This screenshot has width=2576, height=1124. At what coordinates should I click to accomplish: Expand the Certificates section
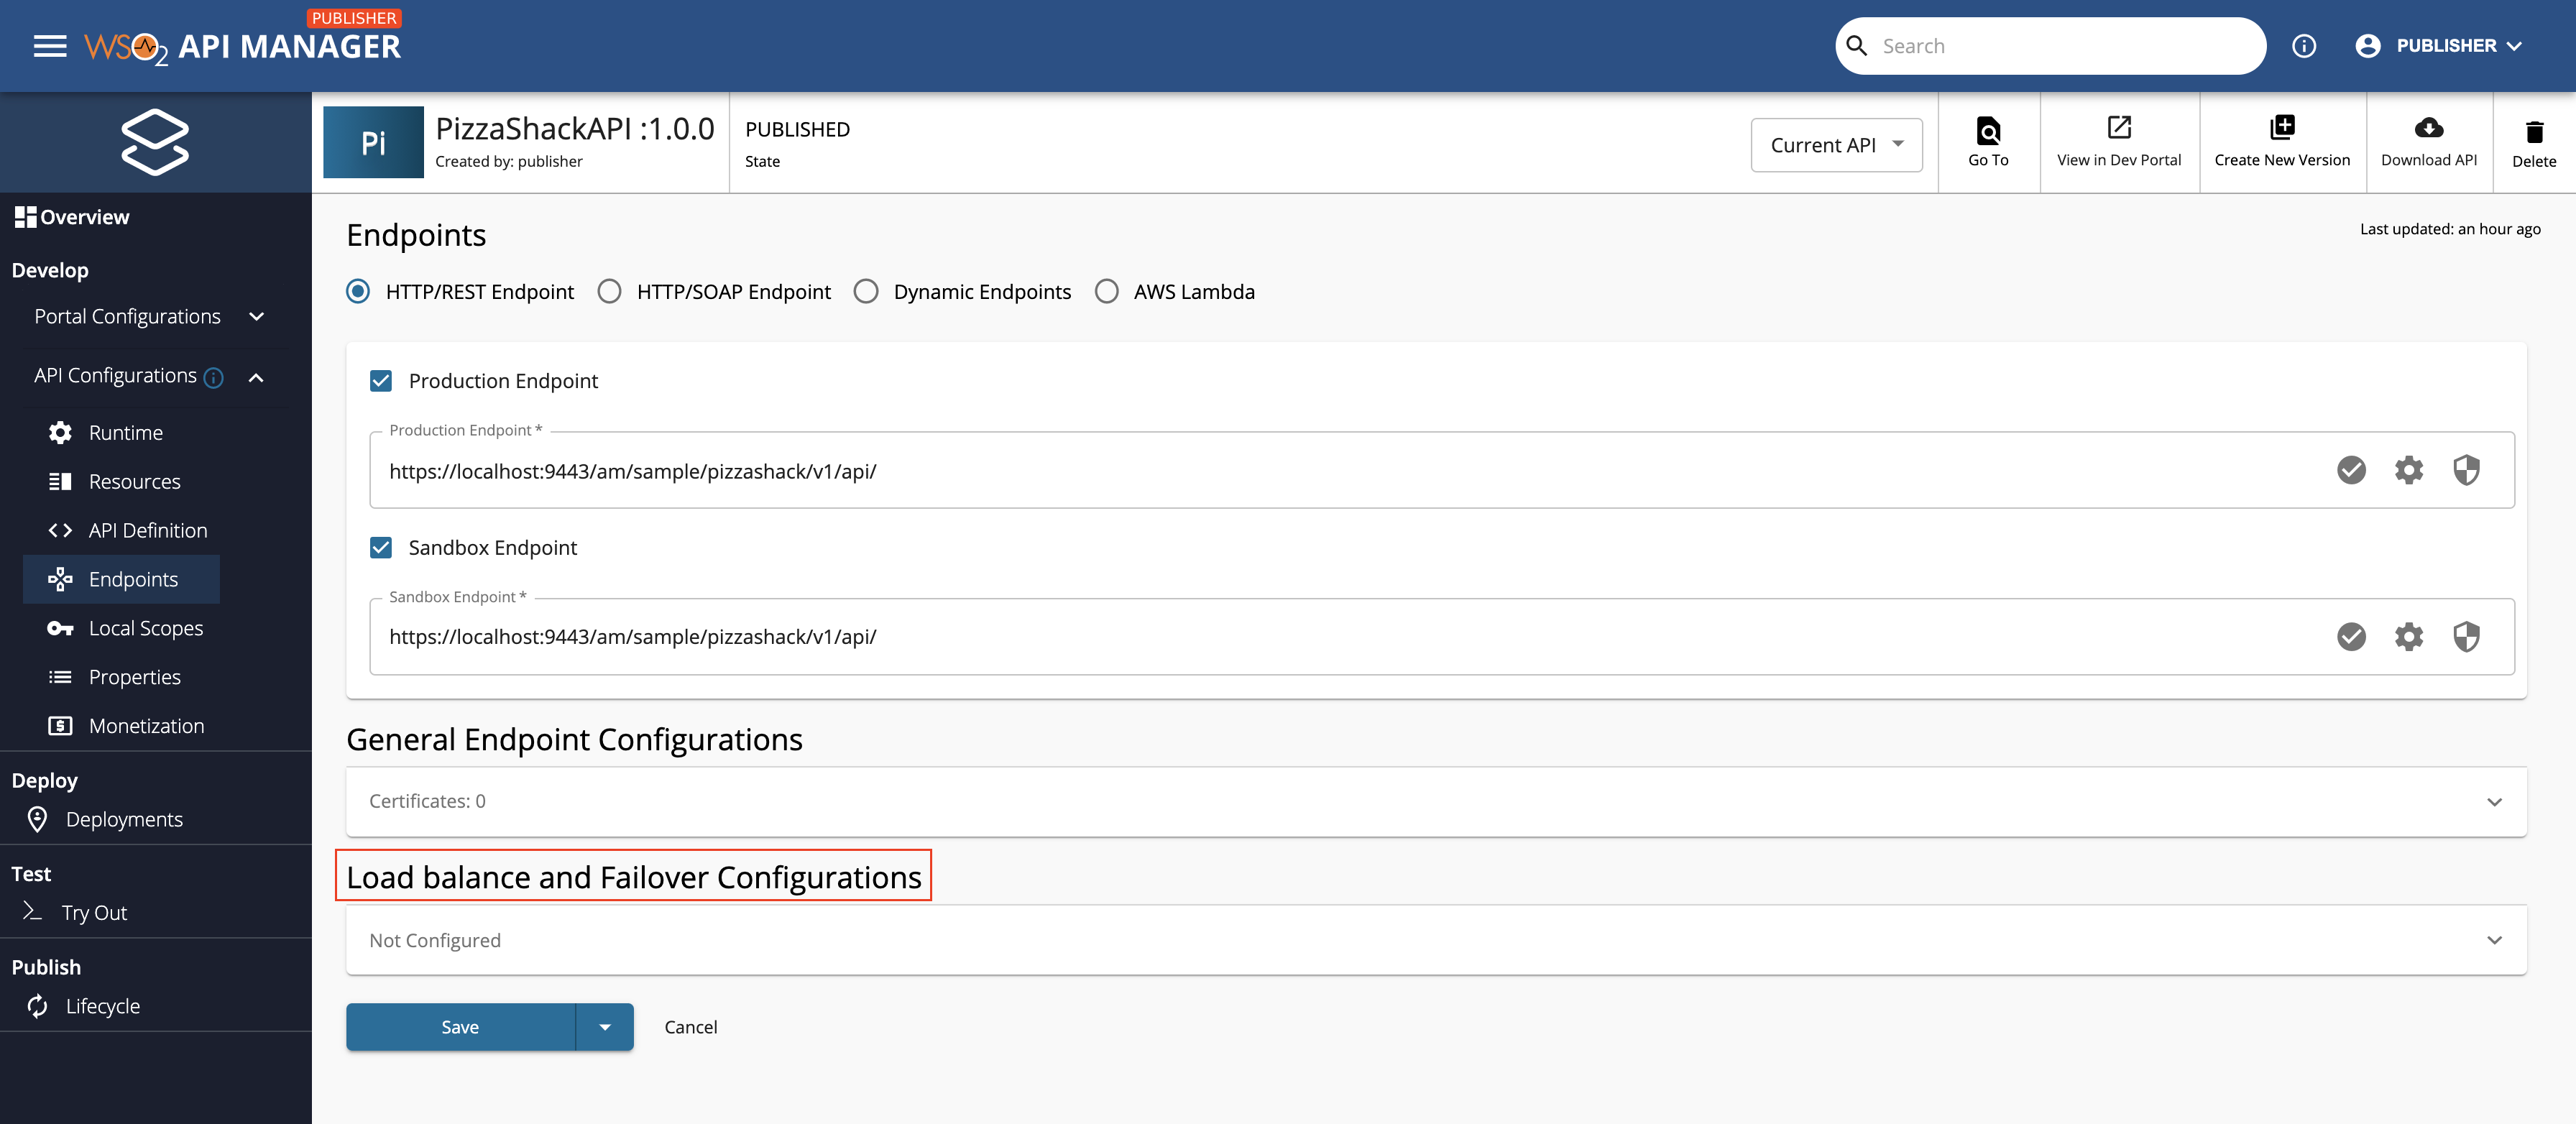click(x=2494, y=801)
